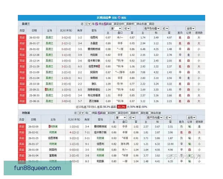Select the 横版 radio button in header
The image size is (223, 179).
tap(119, 18)
